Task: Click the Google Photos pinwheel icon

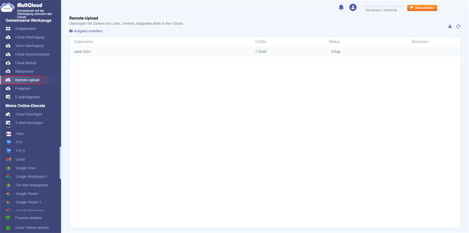Action: 8,194
